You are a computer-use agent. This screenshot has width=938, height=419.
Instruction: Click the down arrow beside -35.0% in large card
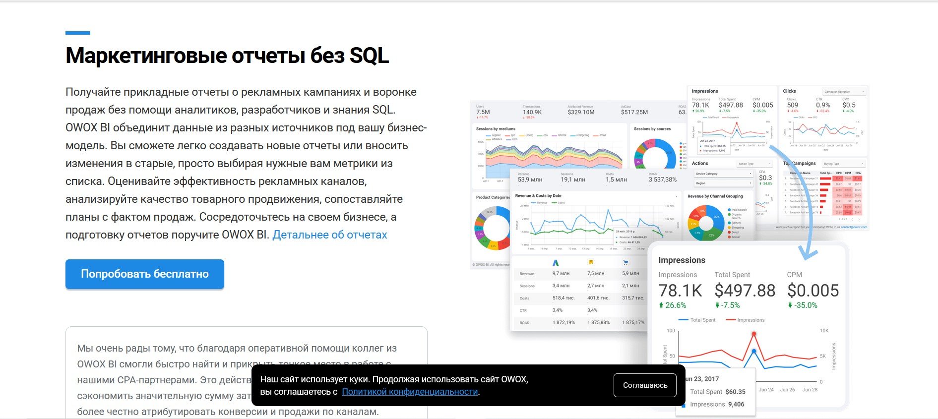click(x=790, y=305)
